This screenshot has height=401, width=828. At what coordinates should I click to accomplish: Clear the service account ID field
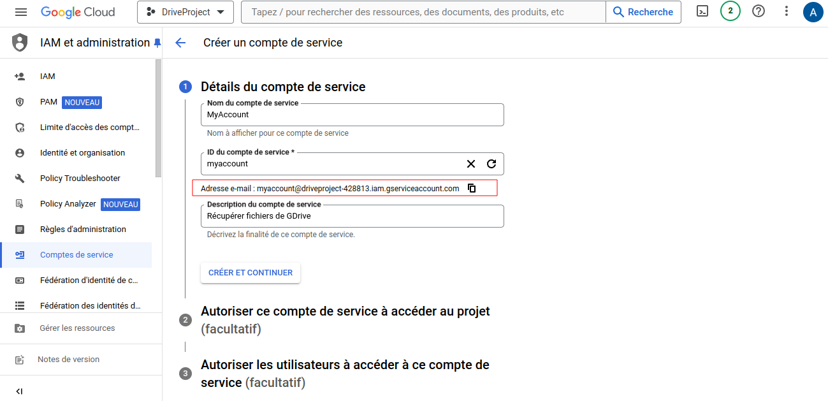[471, 164]
